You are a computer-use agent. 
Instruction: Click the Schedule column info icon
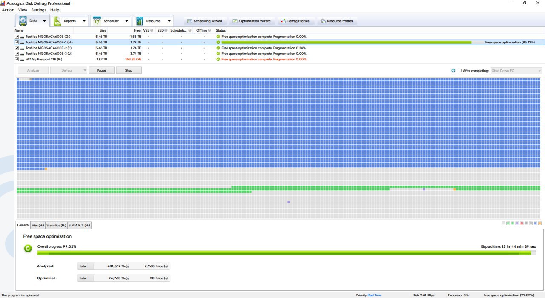190,30
